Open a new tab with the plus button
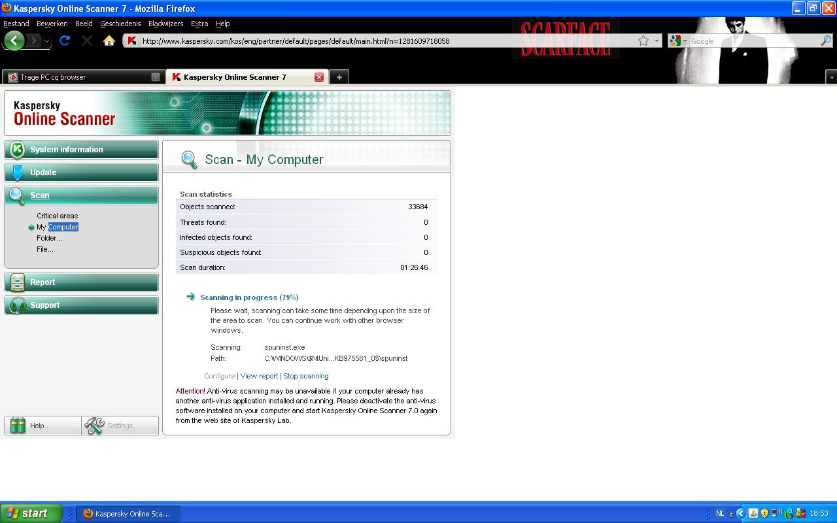 point(339,77)
